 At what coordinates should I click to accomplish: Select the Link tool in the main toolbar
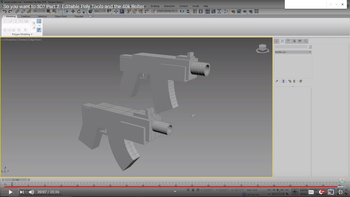(17, 11)
